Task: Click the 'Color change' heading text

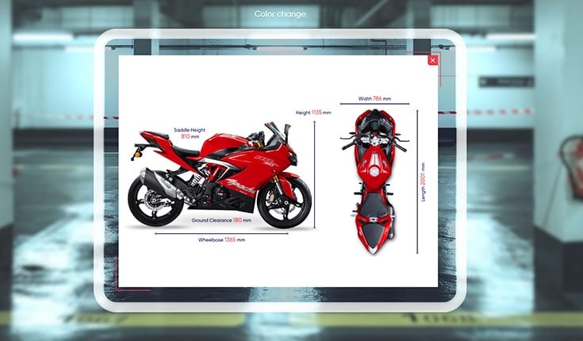Action: click(280, 14)
